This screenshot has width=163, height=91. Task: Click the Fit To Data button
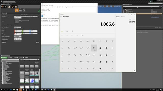(4, 42)
